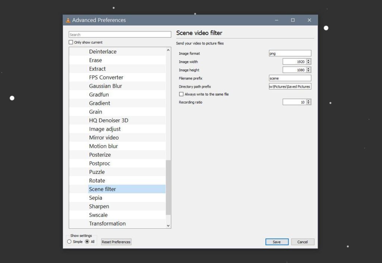Image resolution: width=382 pixels, height=263 pixels.
Task: Increase the Recording ratio value
Action: pyautogui.click(x=309, y=100)
